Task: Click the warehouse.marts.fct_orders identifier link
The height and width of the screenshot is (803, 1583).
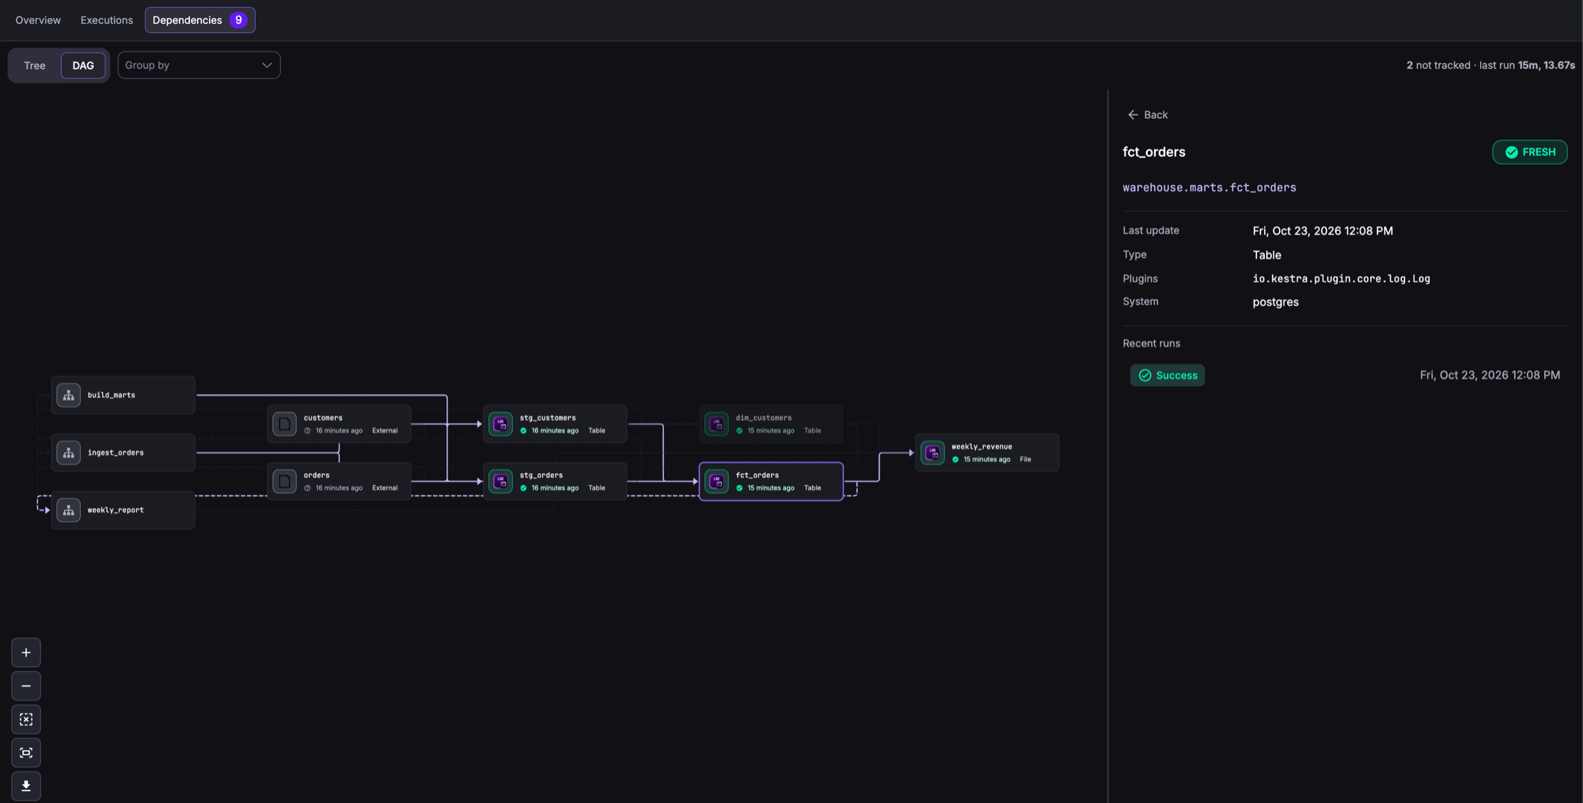Action: pos(1209,187)
